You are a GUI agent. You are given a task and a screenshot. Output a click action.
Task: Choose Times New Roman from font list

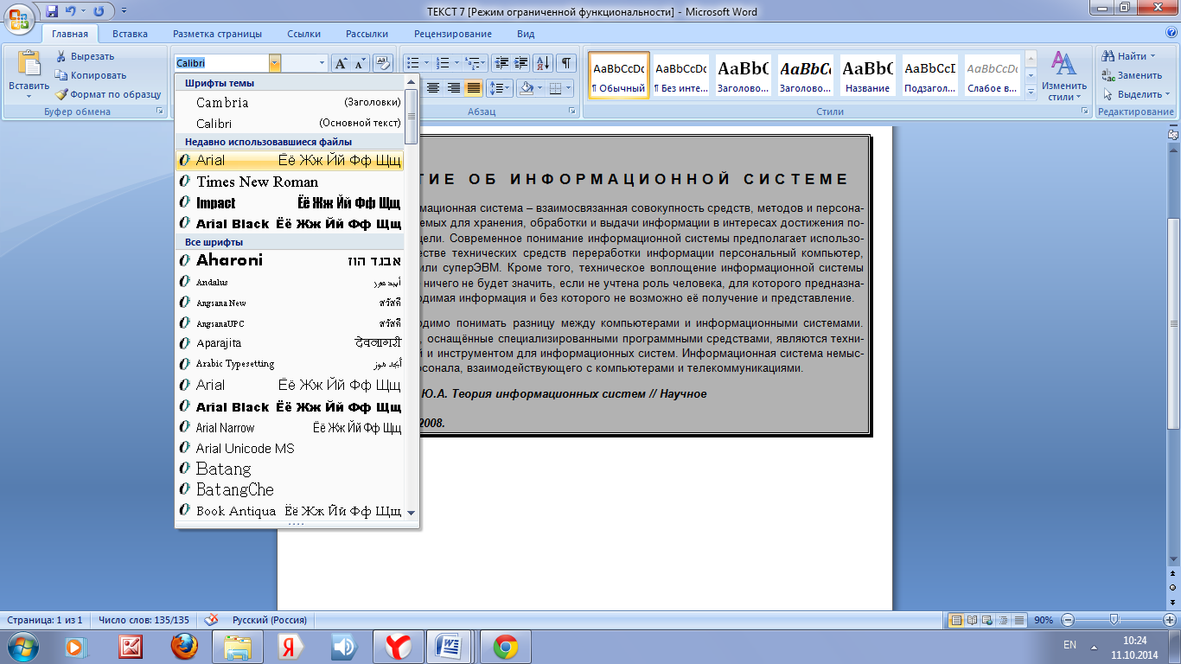point(290,182)
